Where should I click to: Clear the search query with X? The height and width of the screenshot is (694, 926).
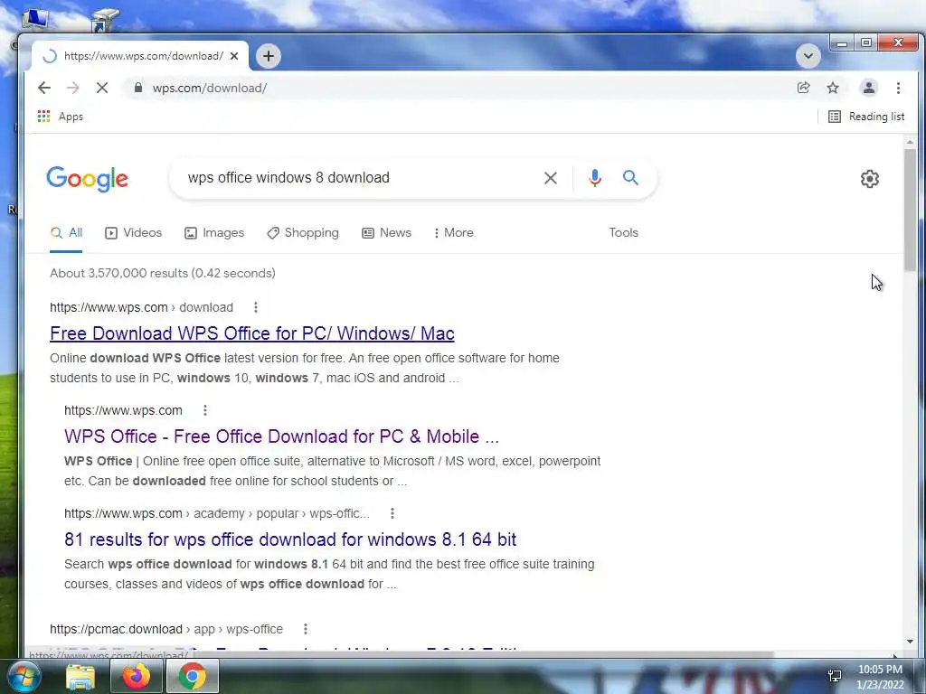(x=551, y=178)
